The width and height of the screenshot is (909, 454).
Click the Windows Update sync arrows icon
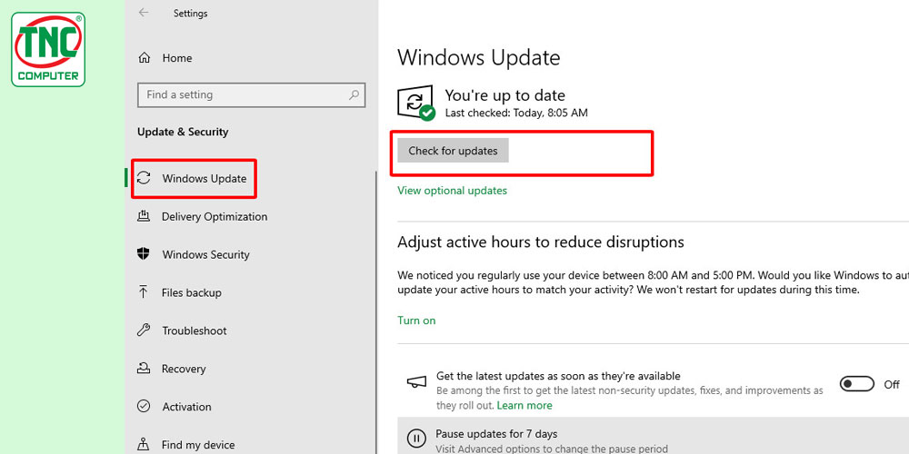[x=144, y=178]
